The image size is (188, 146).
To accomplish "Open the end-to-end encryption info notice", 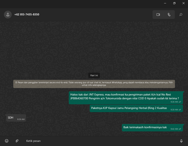I will point(94,84).
